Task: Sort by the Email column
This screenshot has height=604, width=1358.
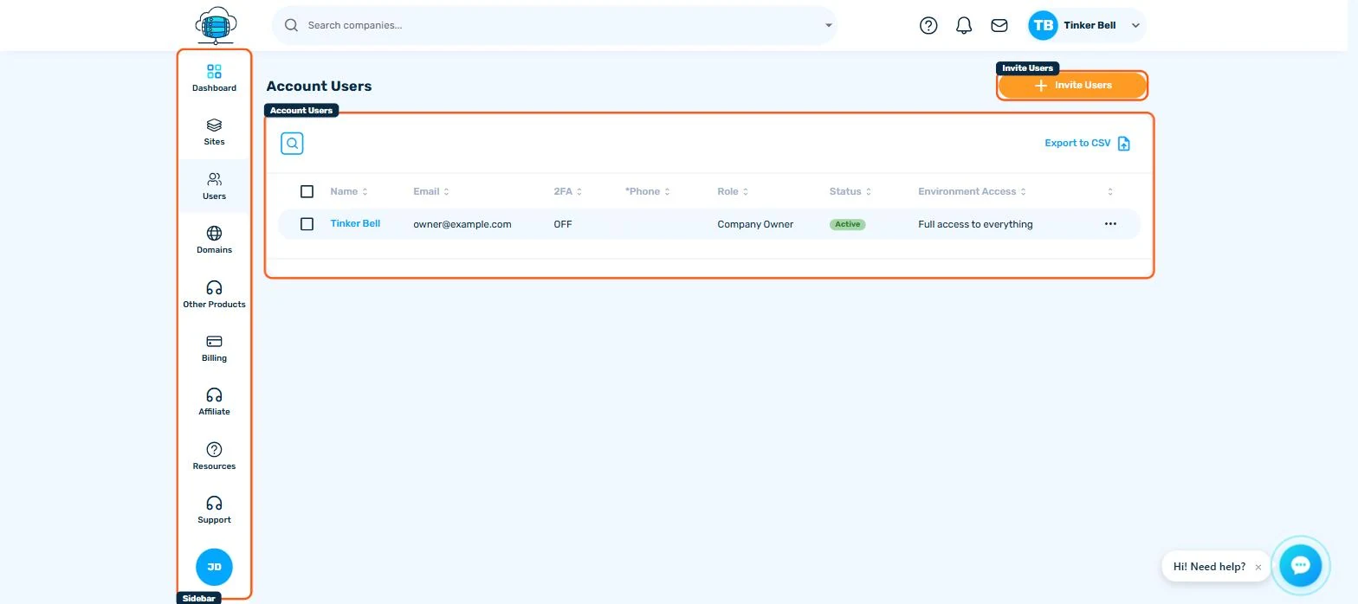Action: click(x=431, y=191)
